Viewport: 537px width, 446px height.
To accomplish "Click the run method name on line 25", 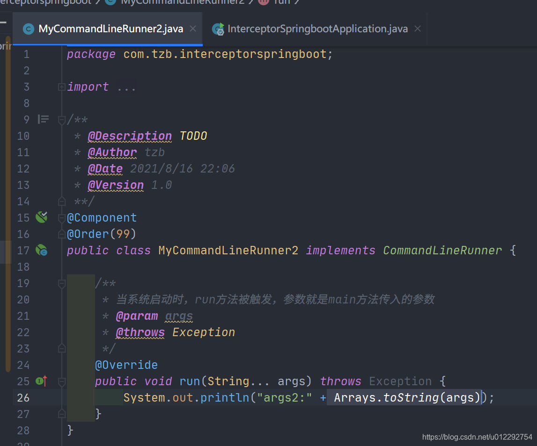I will coord(190,381).
